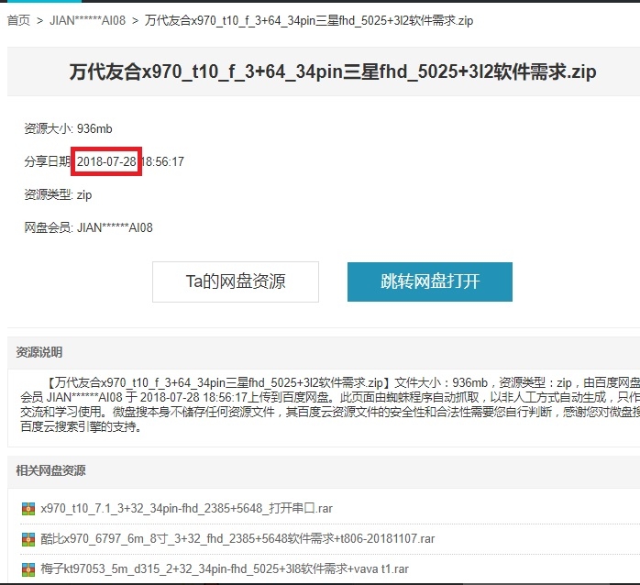Click the share time 18:56:17
This screenshot has height=585, width=640.
coord(163,161)
